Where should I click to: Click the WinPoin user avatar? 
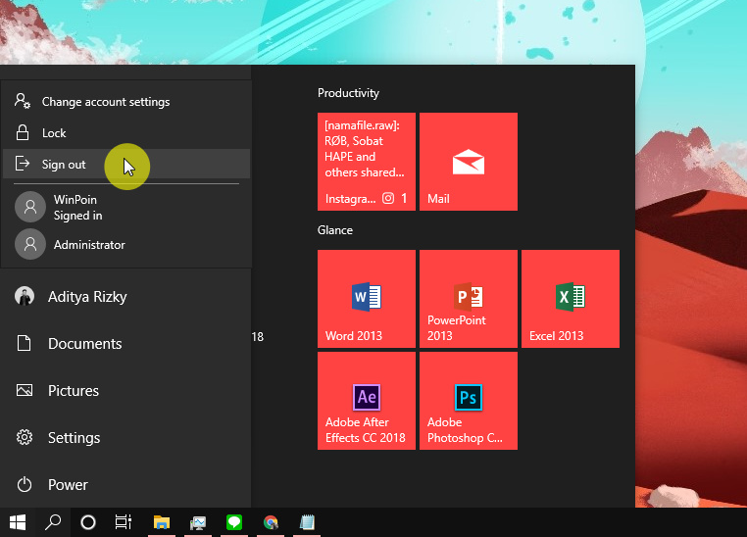click(x=30, y=207)
